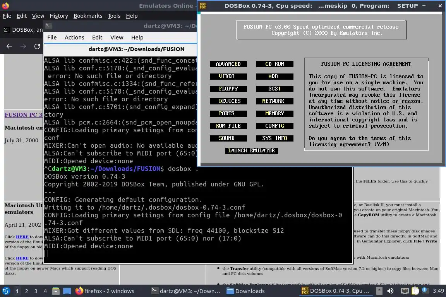
Task: Click the show desktop icon on the taskbar
Action: pyautogui.click(x=67, y=291)
